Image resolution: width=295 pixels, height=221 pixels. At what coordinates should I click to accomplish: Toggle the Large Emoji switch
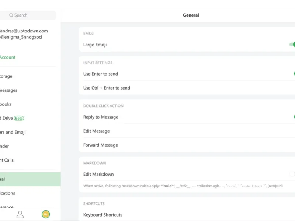[x=292, y=45]
